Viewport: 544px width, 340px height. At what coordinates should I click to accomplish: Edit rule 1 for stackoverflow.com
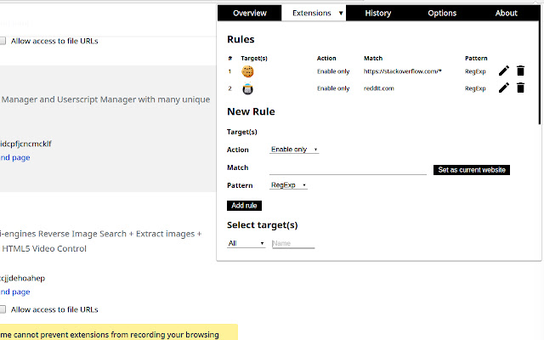click(x=504, y=71)
